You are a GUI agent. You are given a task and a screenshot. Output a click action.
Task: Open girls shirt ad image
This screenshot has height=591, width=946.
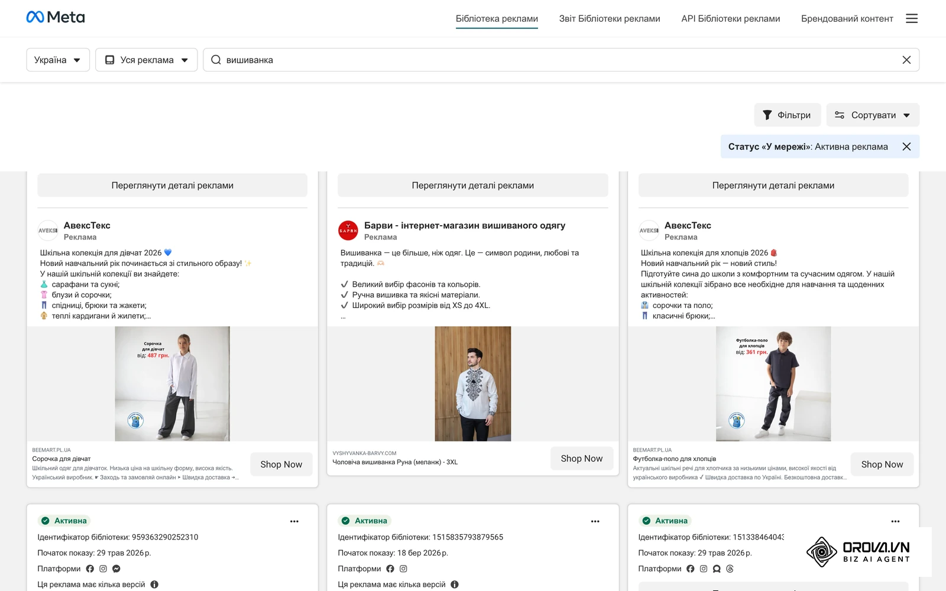[x=172, y=384]
